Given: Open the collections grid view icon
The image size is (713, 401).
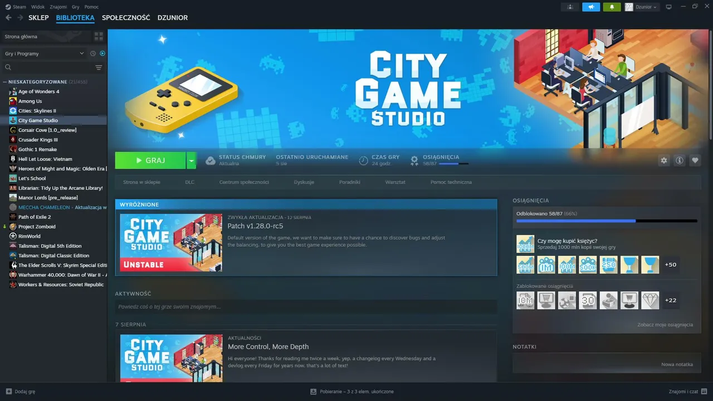Looking at the screenshot, I should point(99,36).
